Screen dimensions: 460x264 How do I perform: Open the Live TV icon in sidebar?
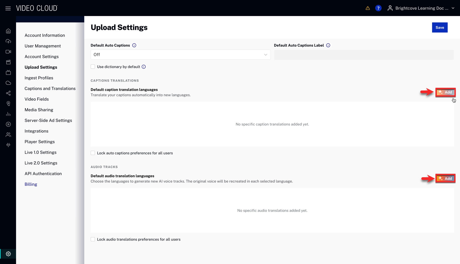[x=8, y=73]
